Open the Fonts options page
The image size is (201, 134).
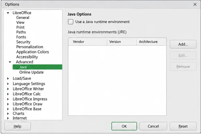pos(21,37)
